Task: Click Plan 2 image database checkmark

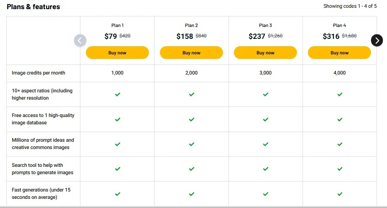Action: click(191, 119)
